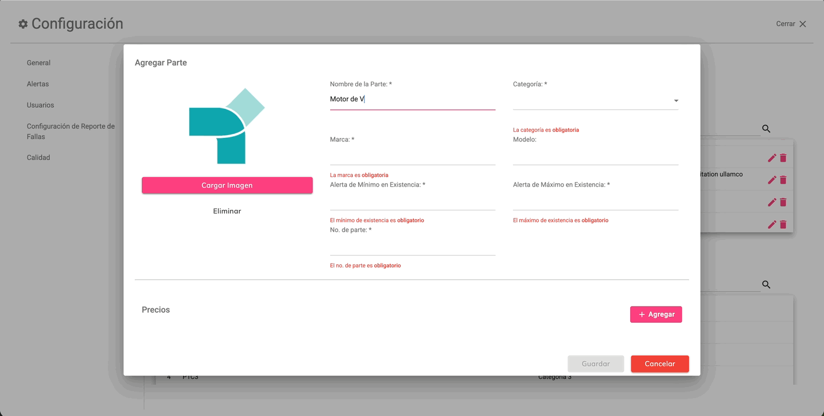The width and height of the screenshot is (824, 416).
Task: Open the Categoría dropdown
Action: point(595,101)
